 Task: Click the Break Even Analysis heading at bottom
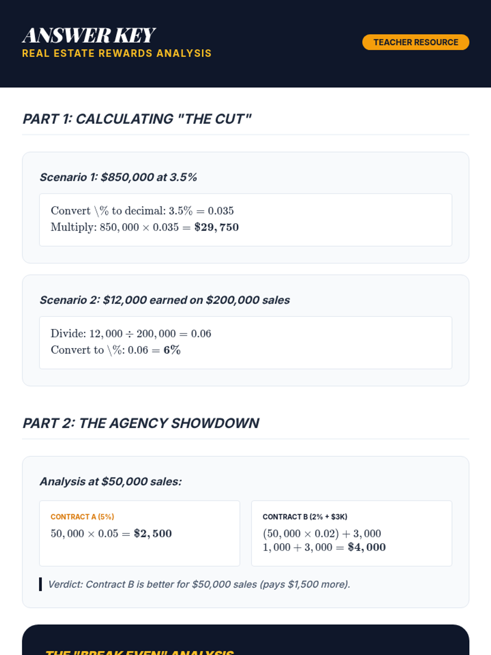click(x=140, y=651)
